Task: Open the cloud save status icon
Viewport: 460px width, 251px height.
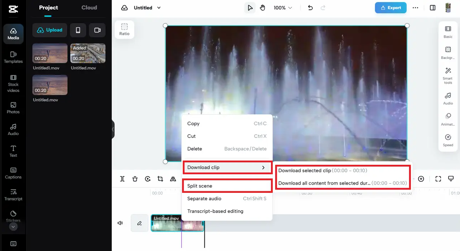Action: click(124, 8)
